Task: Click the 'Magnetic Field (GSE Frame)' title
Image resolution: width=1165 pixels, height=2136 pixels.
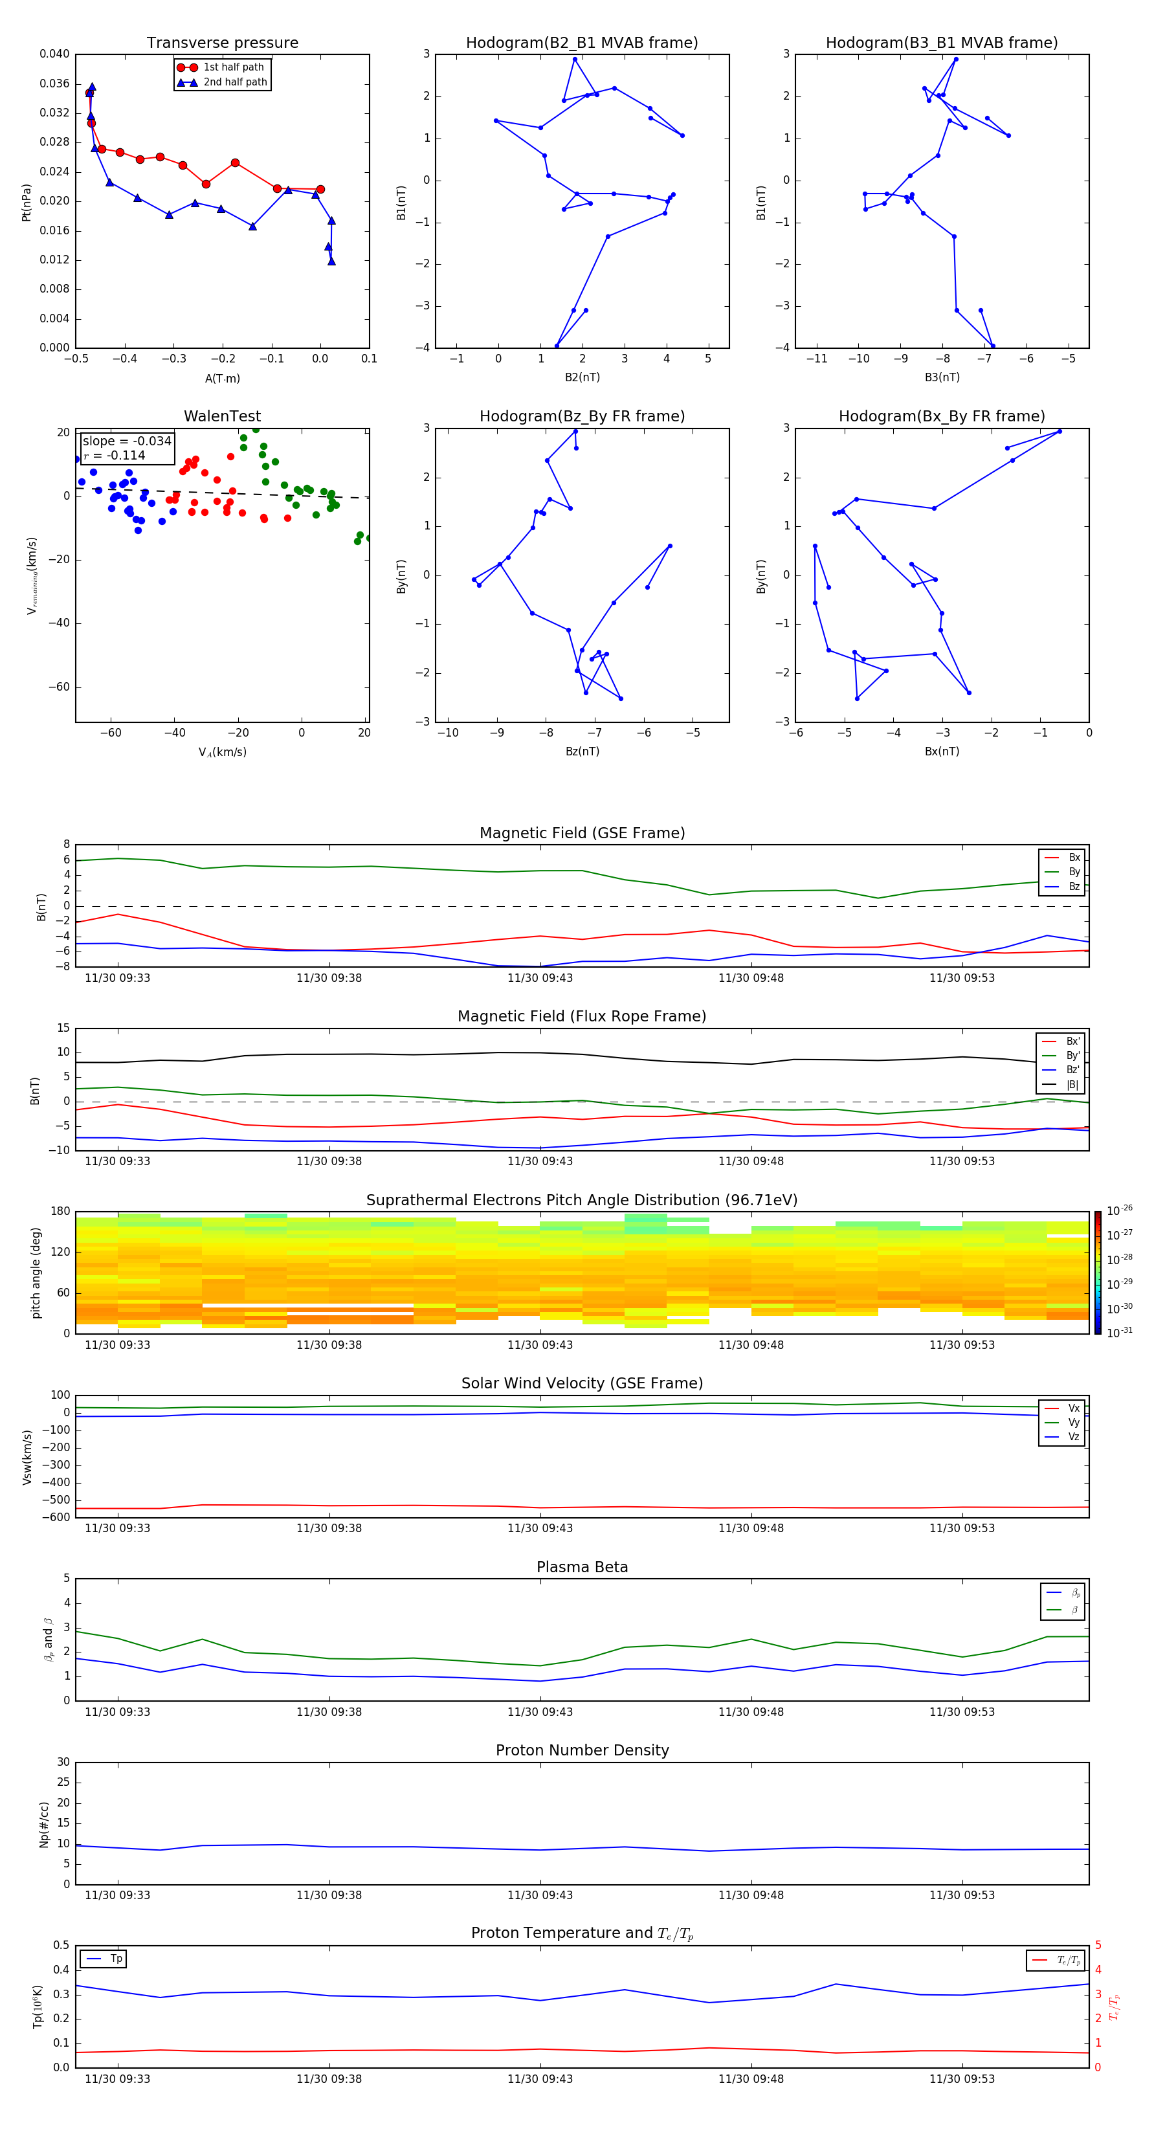Action: tap(582, 833)
